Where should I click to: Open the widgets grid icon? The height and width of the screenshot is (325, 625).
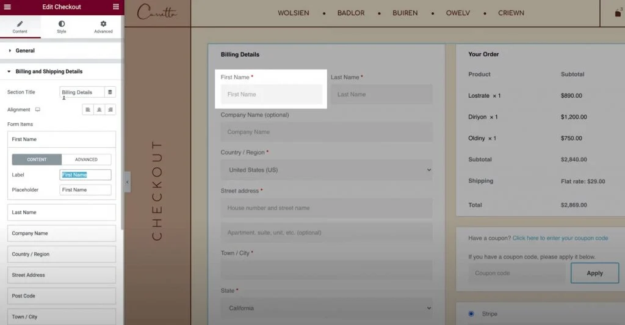pos(116,7)
